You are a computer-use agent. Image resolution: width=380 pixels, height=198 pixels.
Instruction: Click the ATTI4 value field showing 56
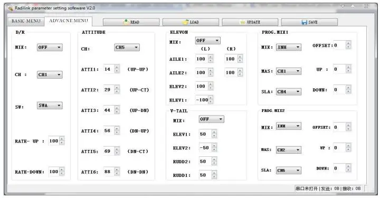point(109,130)
